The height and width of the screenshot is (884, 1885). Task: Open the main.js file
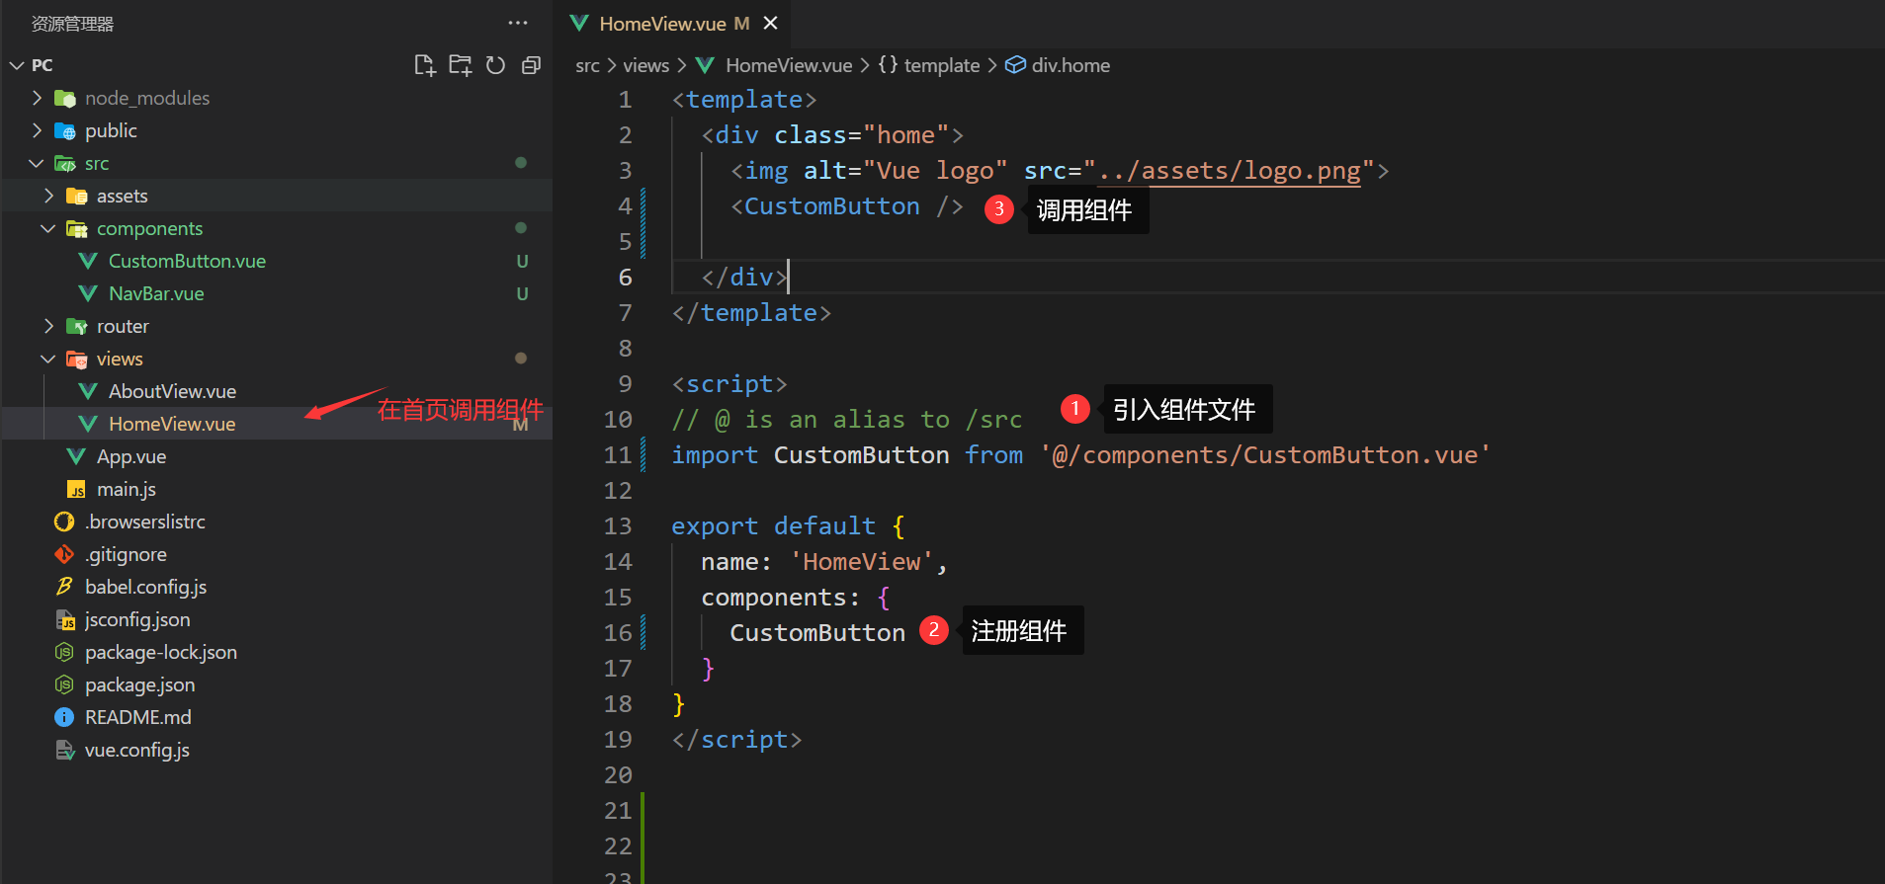pyautogui.click(x=126, y=489)
